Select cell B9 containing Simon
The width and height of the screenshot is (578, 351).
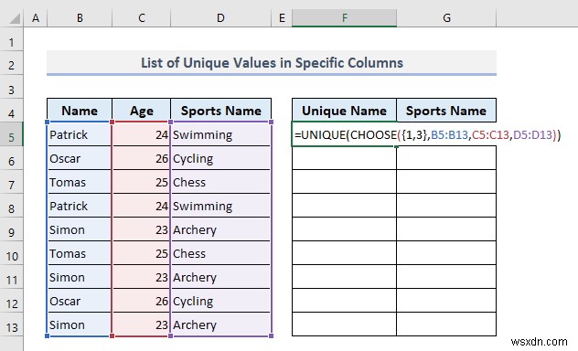pos(80,229)
